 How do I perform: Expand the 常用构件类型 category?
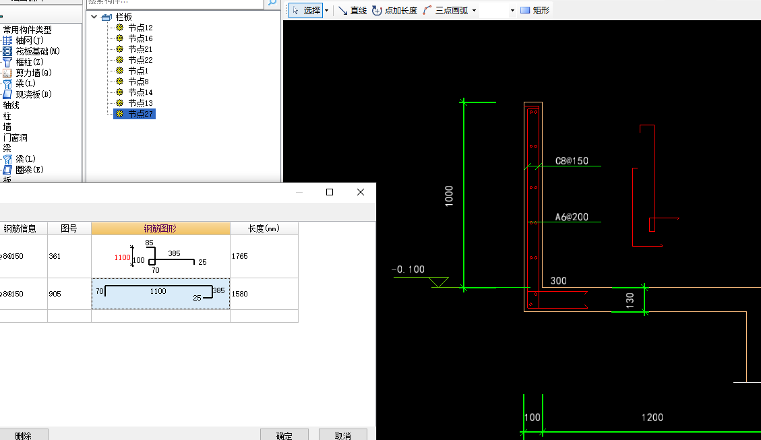[x=27, y=30]
